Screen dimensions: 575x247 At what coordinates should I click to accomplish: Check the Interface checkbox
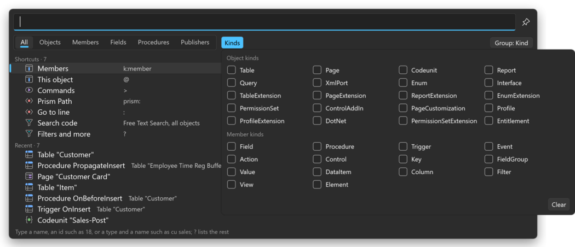click(489, 83)
